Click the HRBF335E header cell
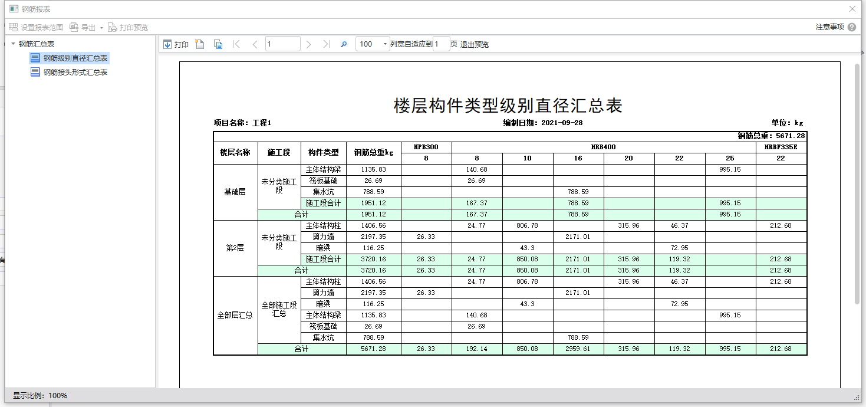The width and height of the screenshot is (866, 407). (781, 147)
